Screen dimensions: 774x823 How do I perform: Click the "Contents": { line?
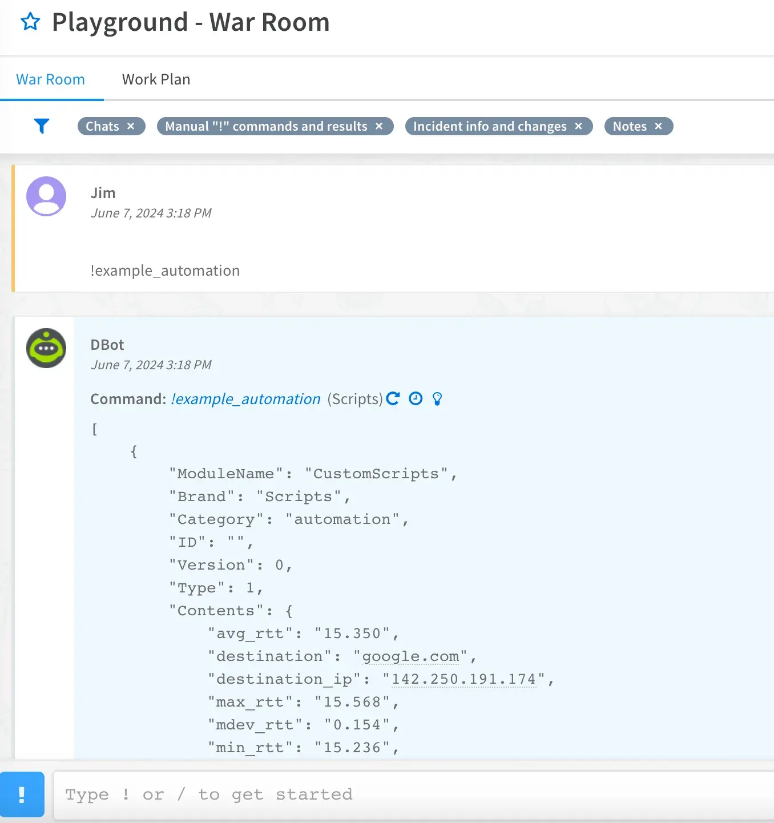click(231, 611)
